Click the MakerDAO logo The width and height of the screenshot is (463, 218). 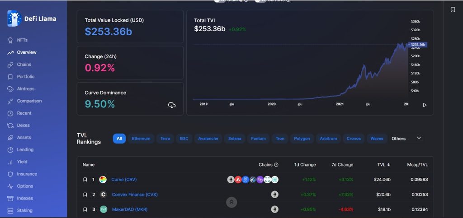click(103, 209)
